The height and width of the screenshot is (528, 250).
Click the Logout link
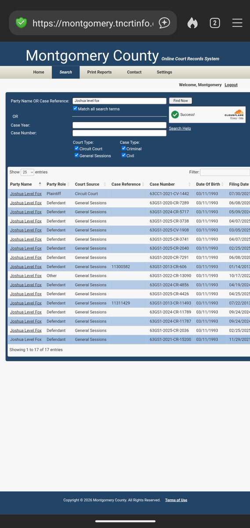pos(231,85)
